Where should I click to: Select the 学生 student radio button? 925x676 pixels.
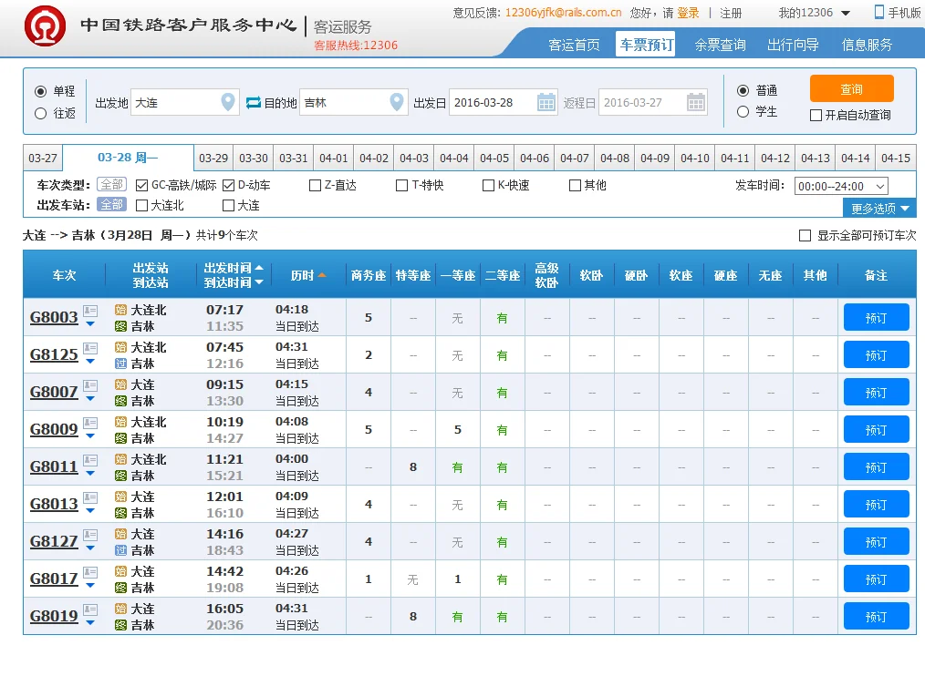click(745, 111)
